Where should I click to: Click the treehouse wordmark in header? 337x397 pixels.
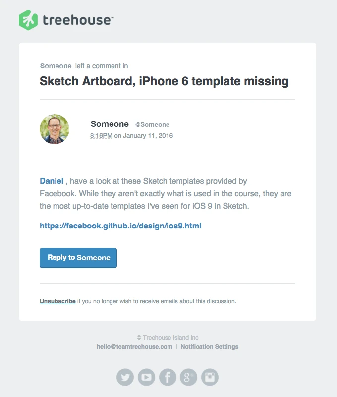pyautogui.click(x=77, y=20)
